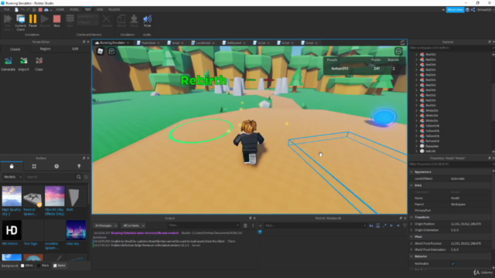Click the Cleanup X icon in Clients and Servers
This screenshot has height=278, width=495.
tap(107, 19)
